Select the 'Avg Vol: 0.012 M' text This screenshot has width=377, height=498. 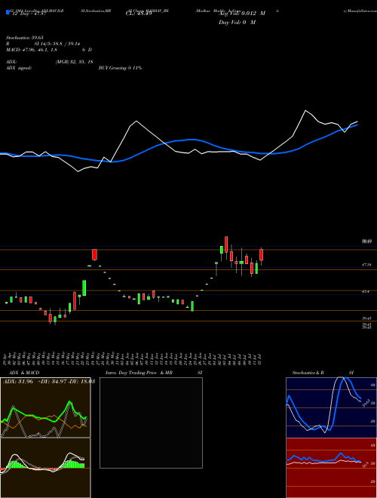point(242,14)
